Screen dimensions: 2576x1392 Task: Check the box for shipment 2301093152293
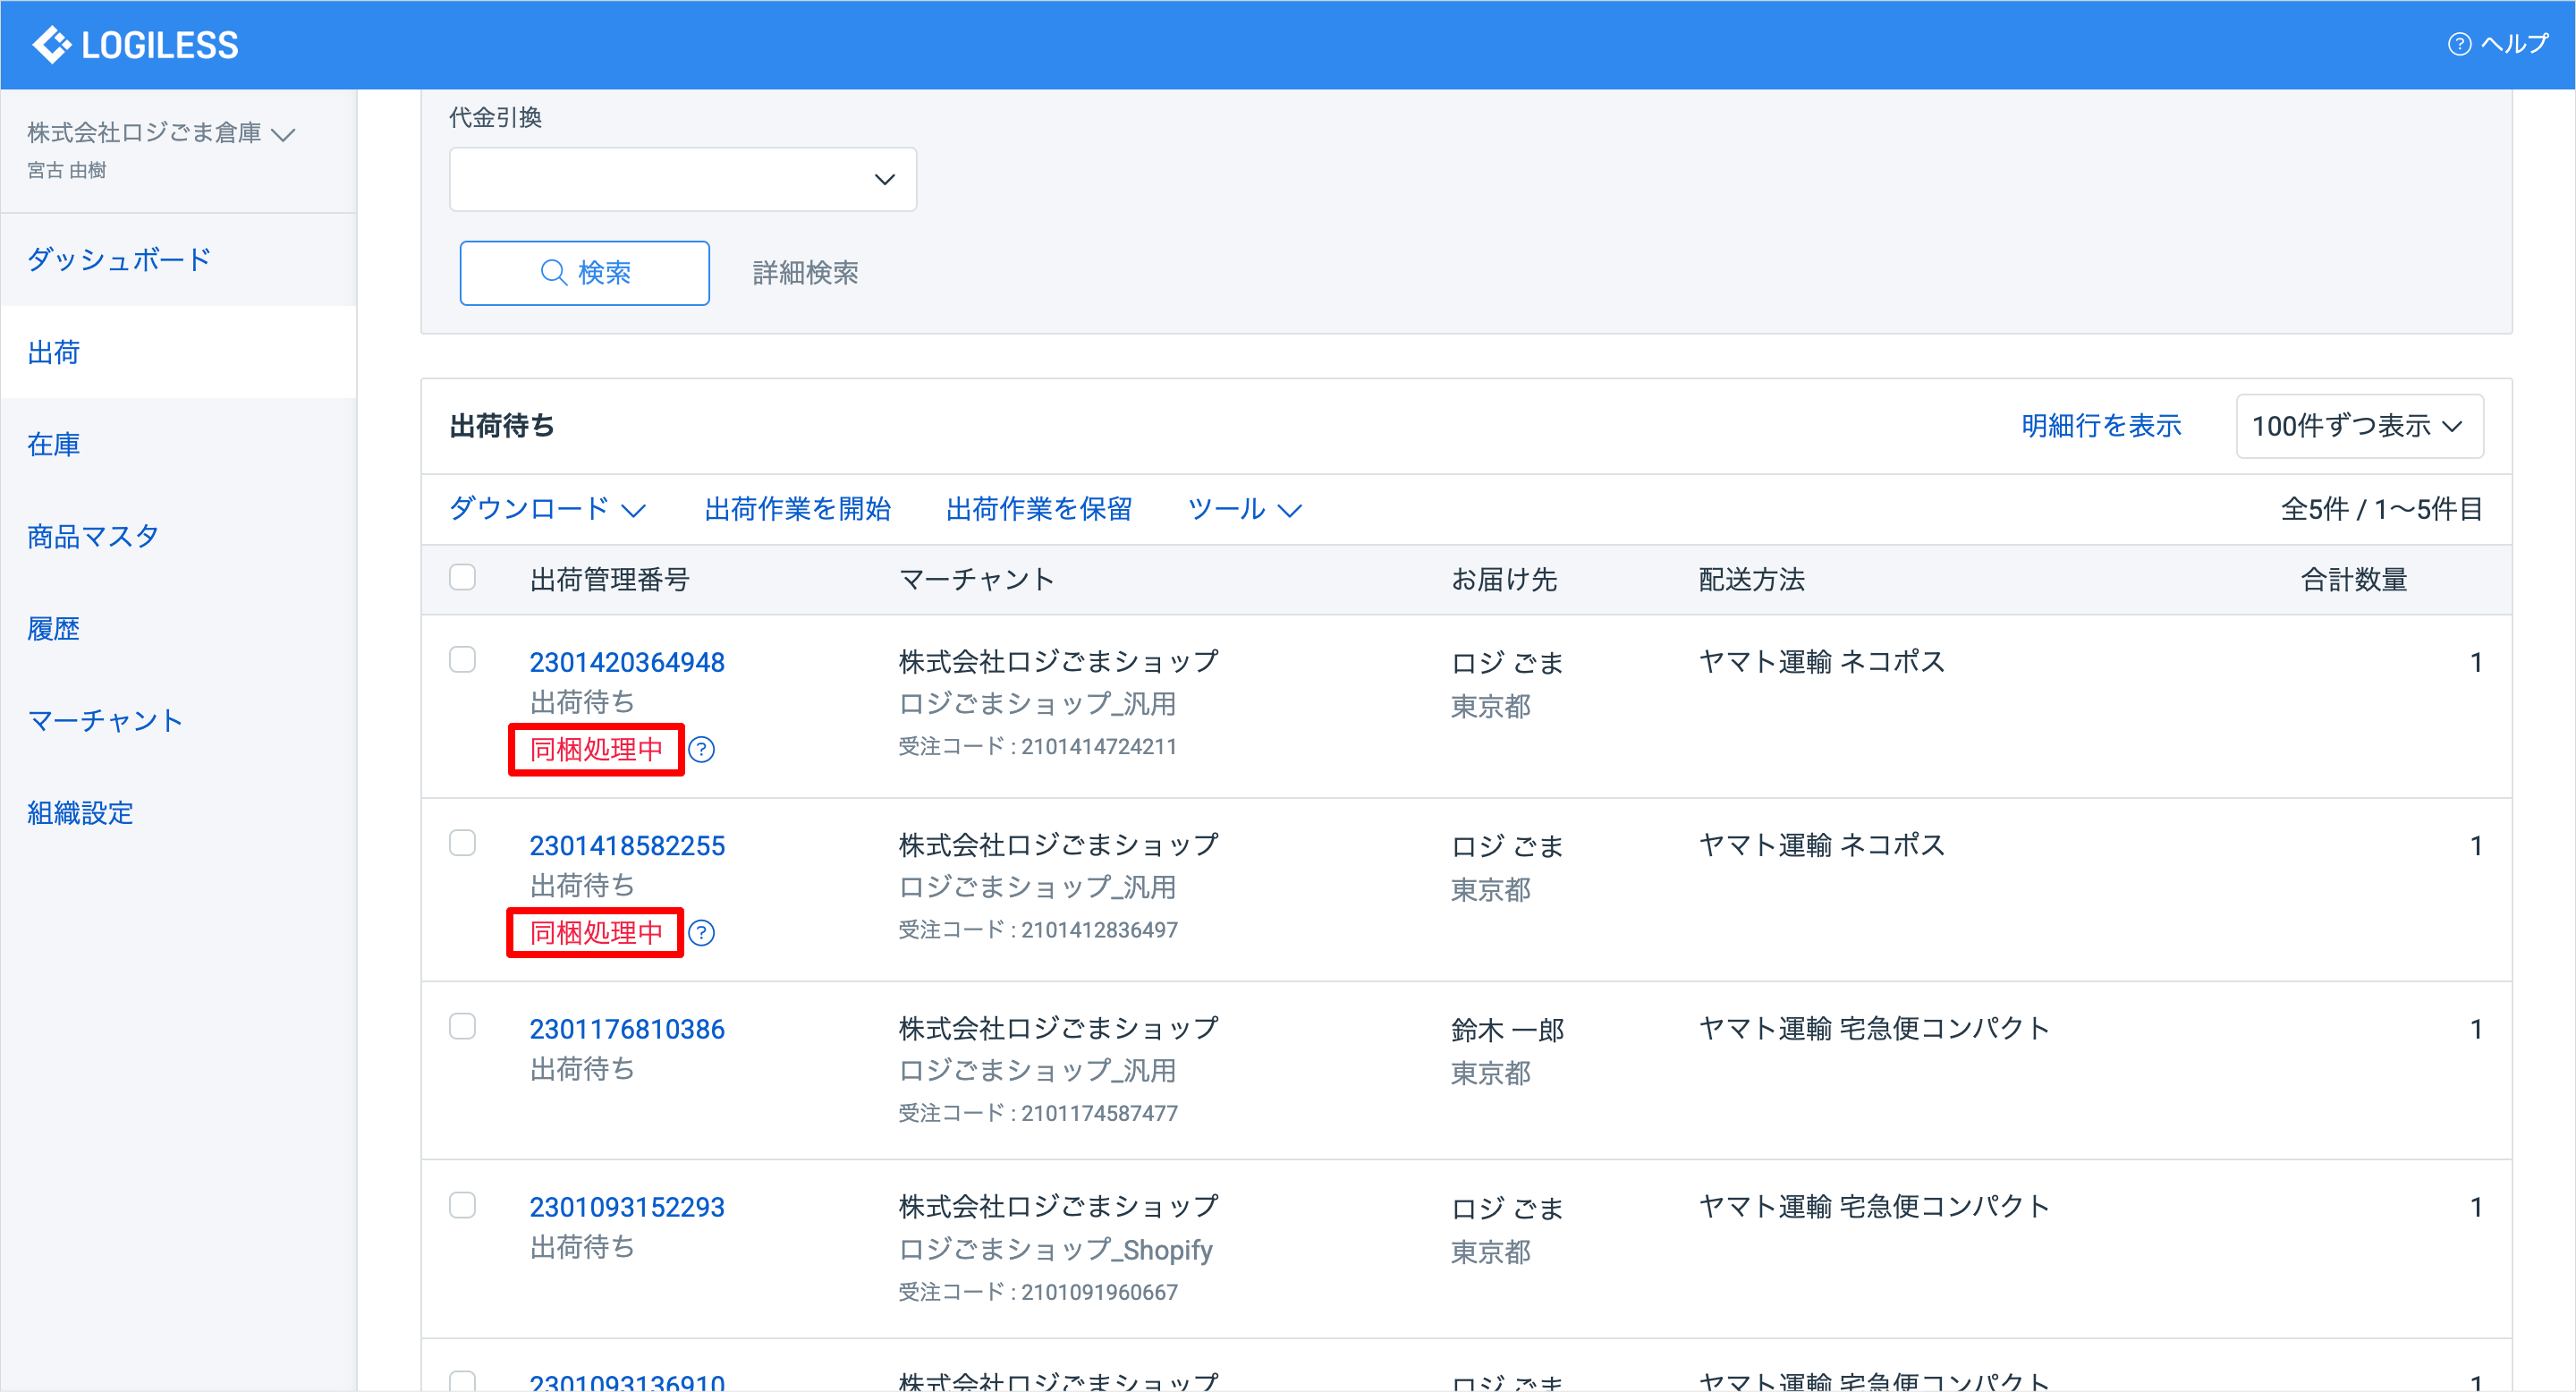click(x=462, y=1205)
